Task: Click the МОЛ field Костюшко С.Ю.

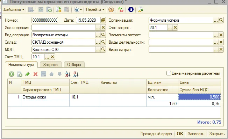Action: 63,50
